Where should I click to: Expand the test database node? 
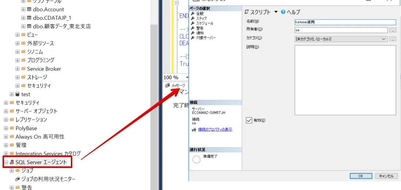[x=12, y=94]
